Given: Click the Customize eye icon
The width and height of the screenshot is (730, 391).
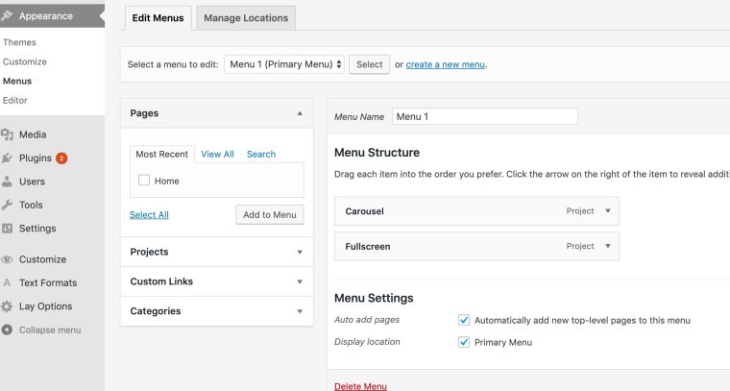Looking at the screenshot, I should click(x=8, y=259).
